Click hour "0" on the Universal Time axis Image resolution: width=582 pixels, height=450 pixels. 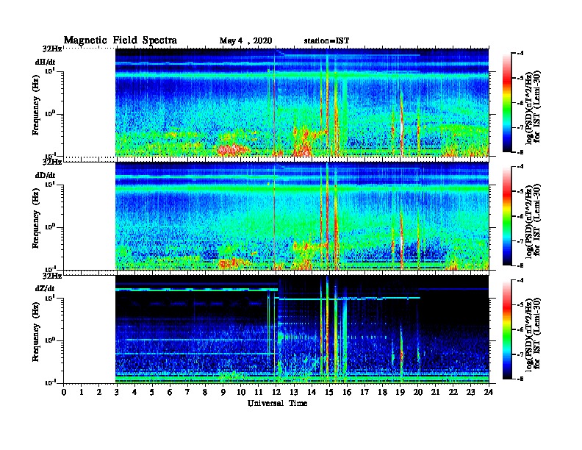click(x=64, y=393)
